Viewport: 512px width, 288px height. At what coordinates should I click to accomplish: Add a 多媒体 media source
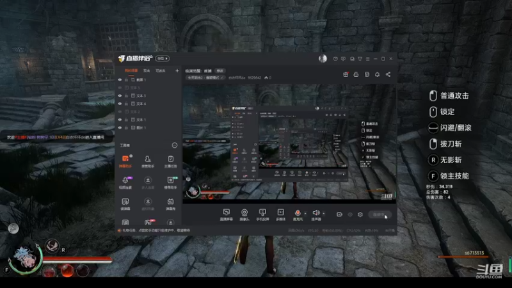click(280, 214)
